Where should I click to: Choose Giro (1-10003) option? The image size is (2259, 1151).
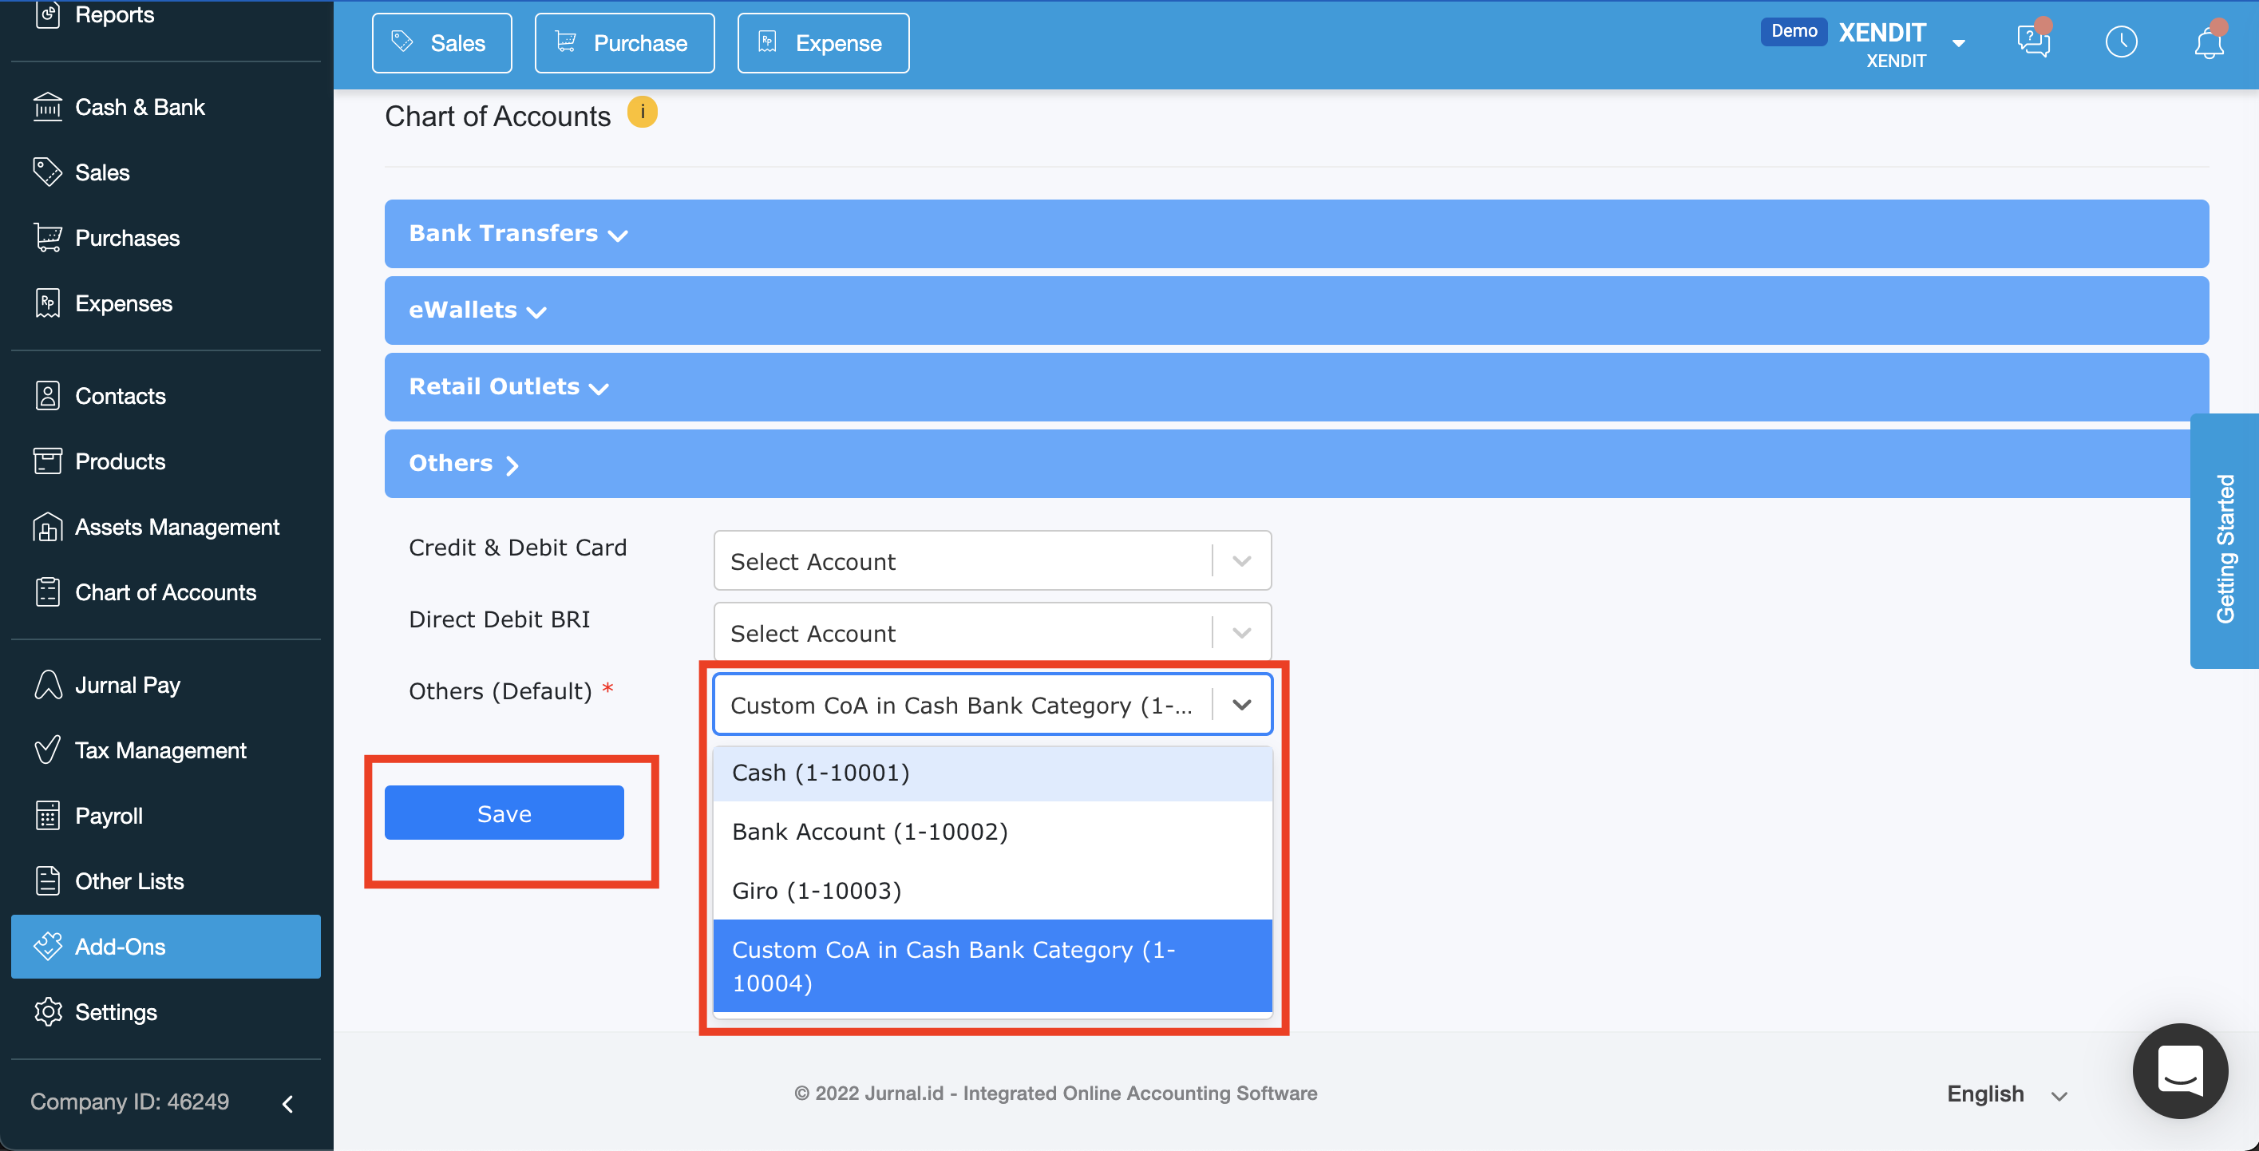[x=992, y=891]
